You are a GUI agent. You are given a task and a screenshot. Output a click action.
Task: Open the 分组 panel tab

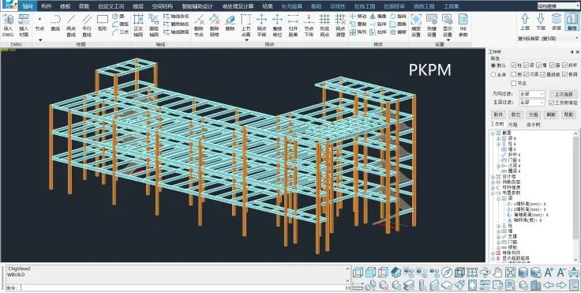(x=513, y=125)
